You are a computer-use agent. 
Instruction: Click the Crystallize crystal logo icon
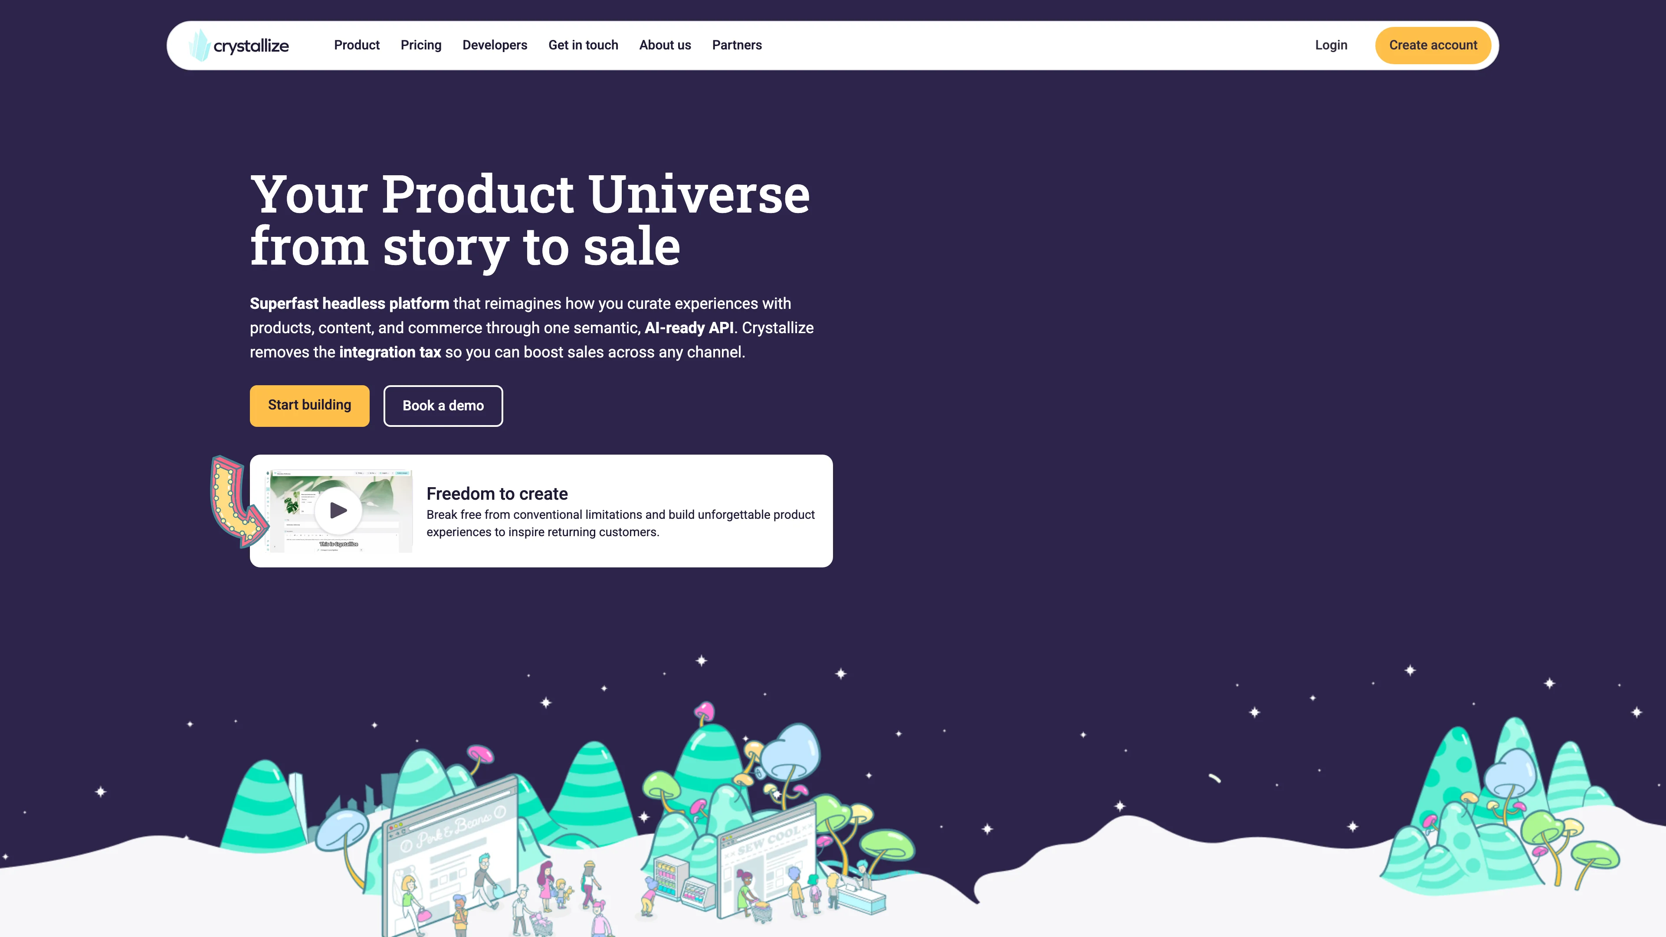tap(199, 45)
